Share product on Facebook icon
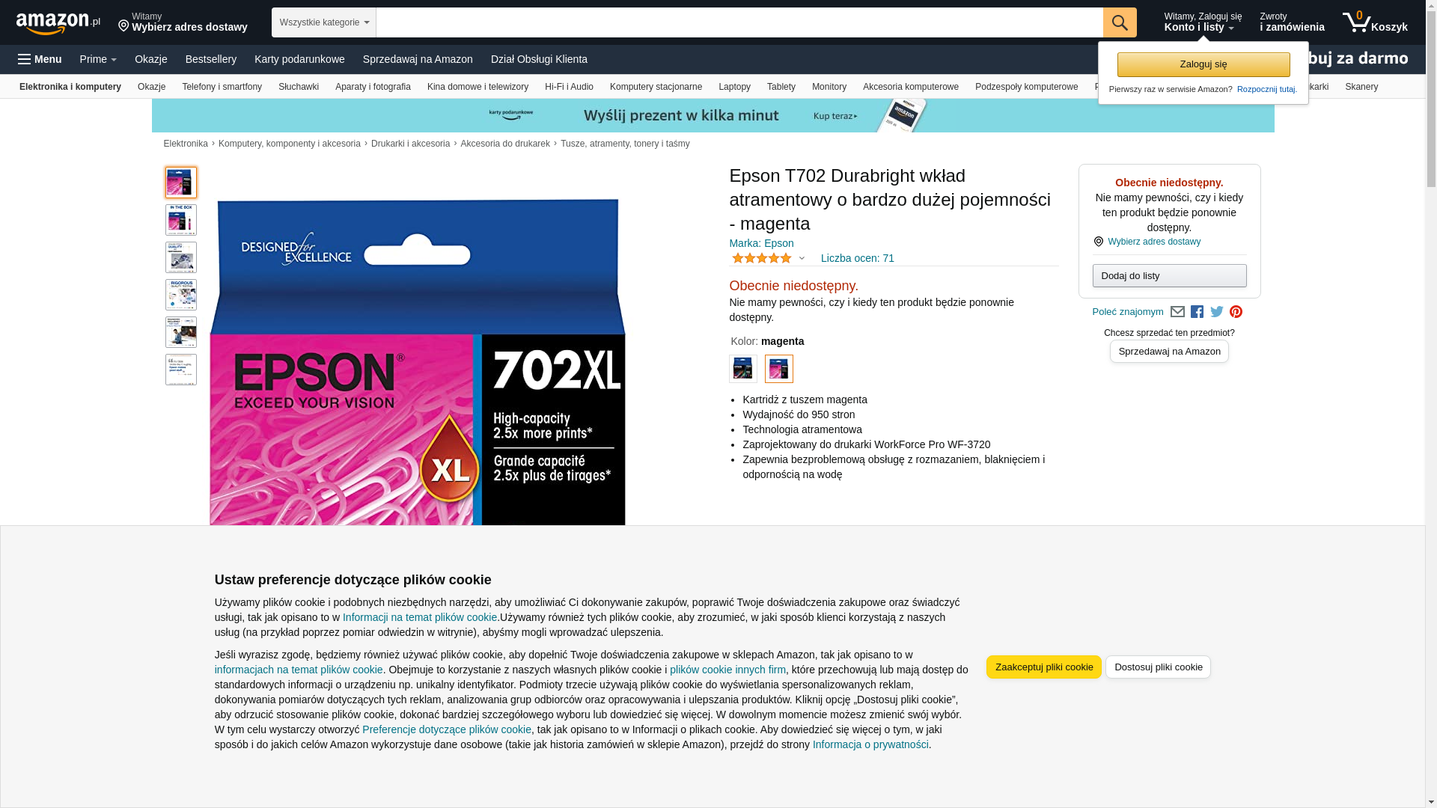Screen dimensions: 1437x808 [x=1197, y=312]
